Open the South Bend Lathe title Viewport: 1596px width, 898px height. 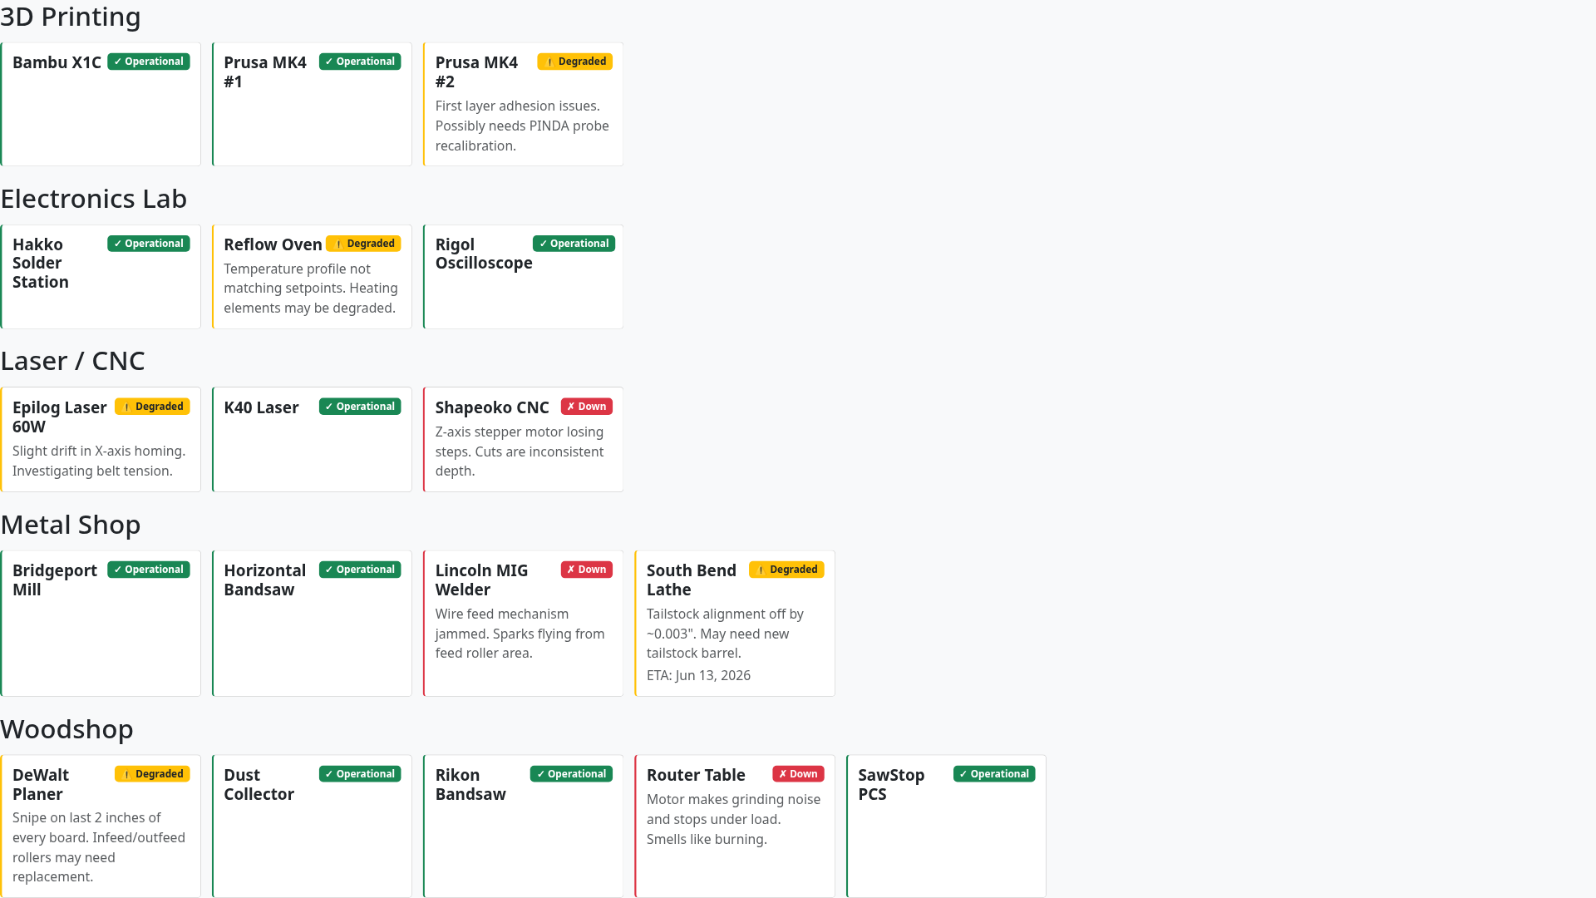(x=692, y=580)
